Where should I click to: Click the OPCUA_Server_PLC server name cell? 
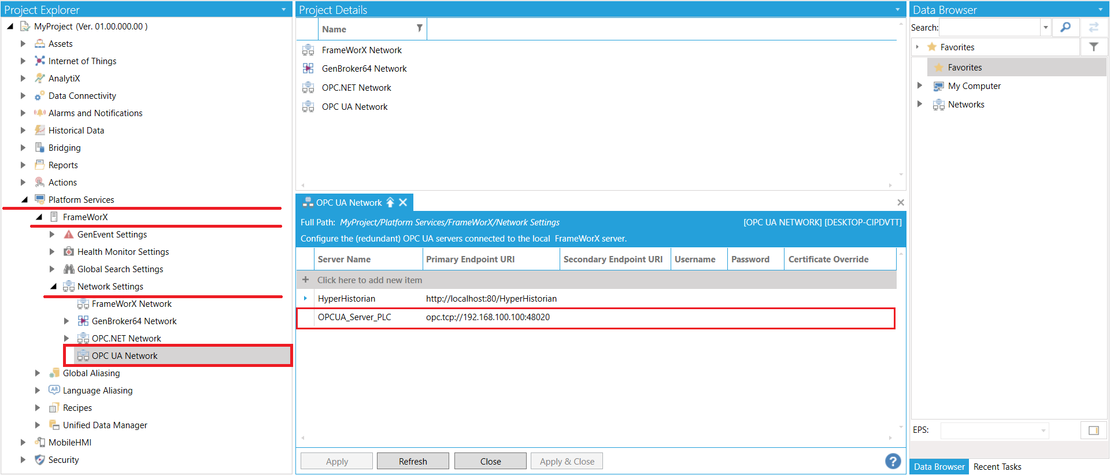coord(354,317)
